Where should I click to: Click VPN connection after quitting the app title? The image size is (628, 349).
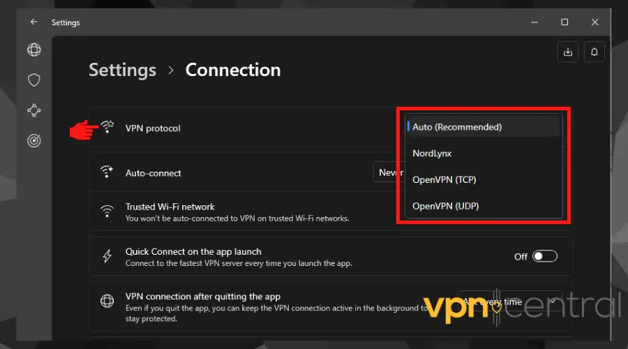pos(203,297)
